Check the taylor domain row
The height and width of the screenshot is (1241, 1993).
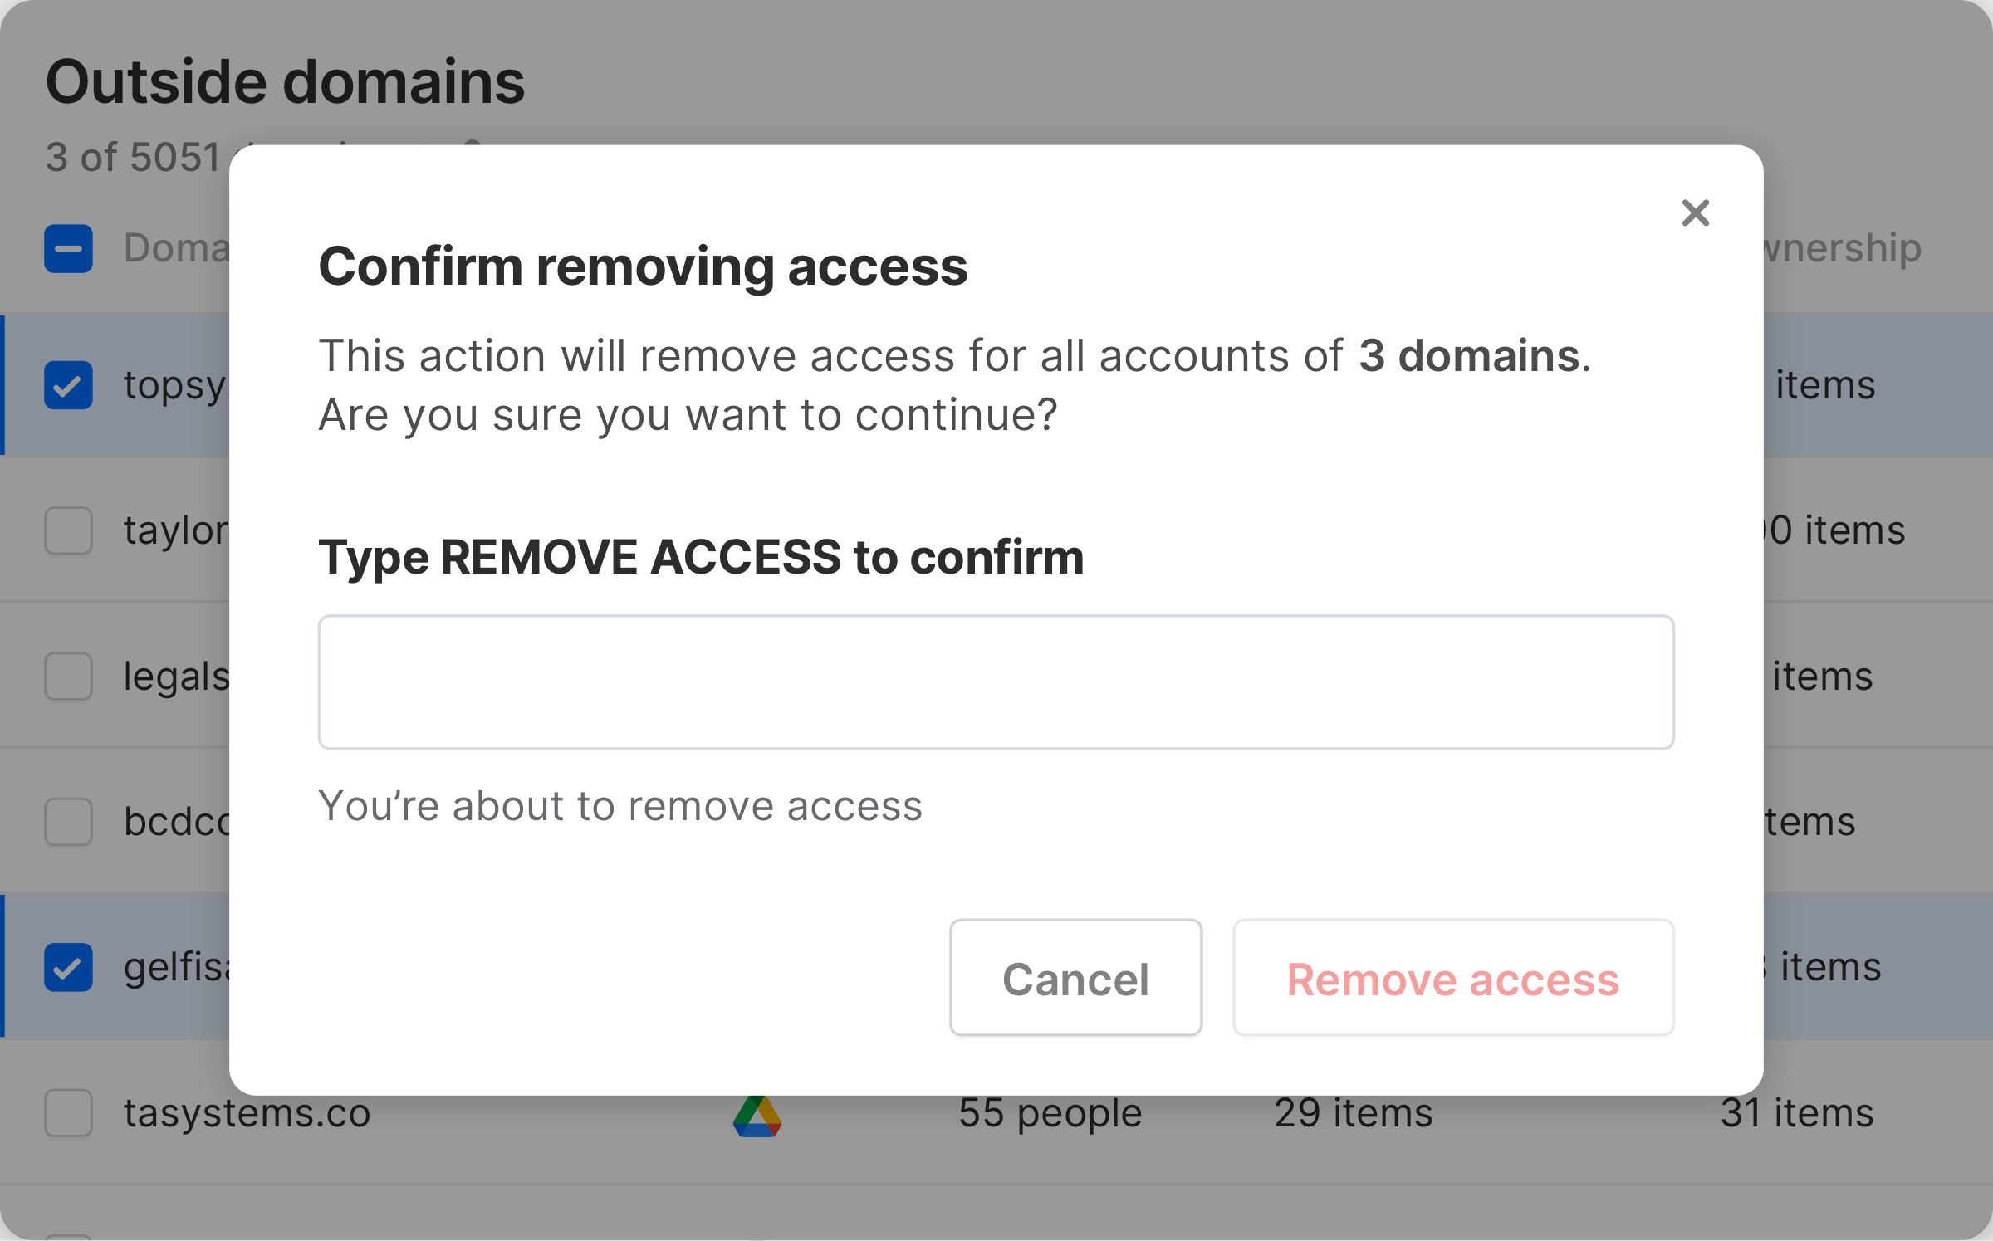pyautogui.click(x=67, y=530)
